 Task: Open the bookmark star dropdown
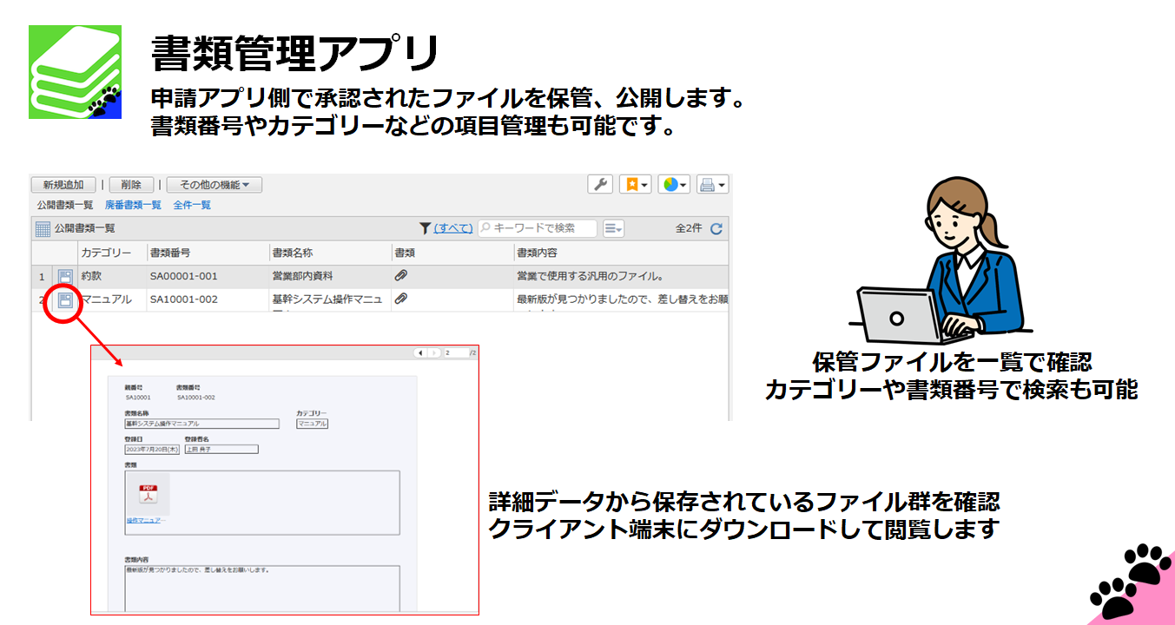(636, 184)
